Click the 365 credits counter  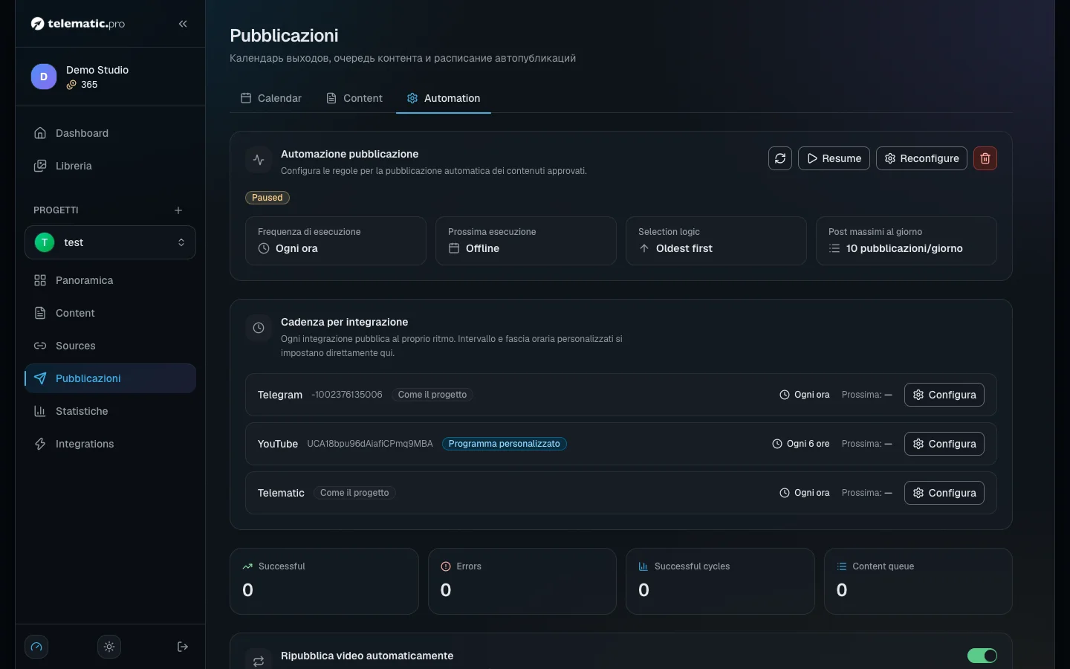82,85
